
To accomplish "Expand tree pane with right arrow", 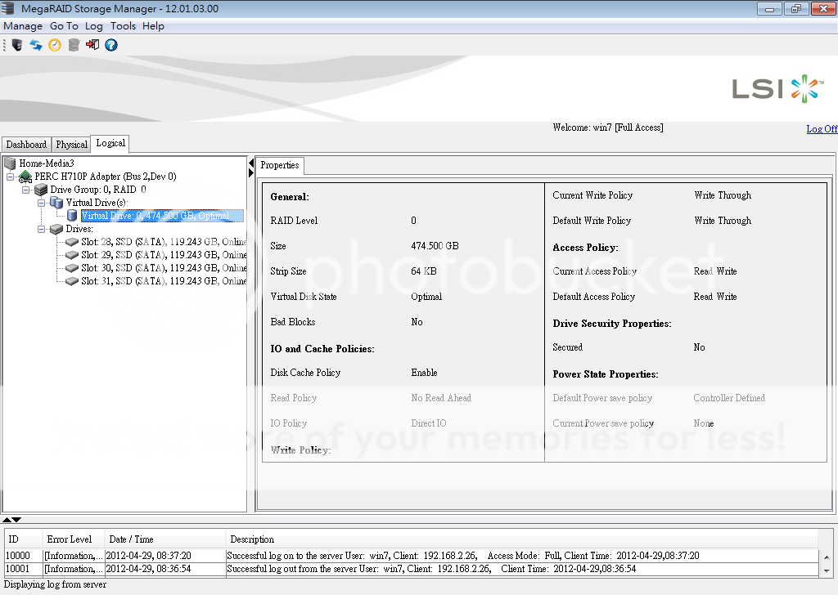I will point(251,173).
